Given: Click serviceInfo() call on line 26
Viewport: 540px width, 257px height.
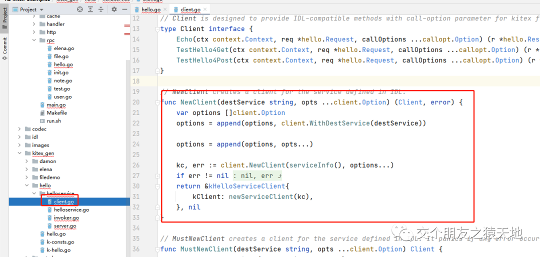Looking at the screenshot, I should 315,165.
